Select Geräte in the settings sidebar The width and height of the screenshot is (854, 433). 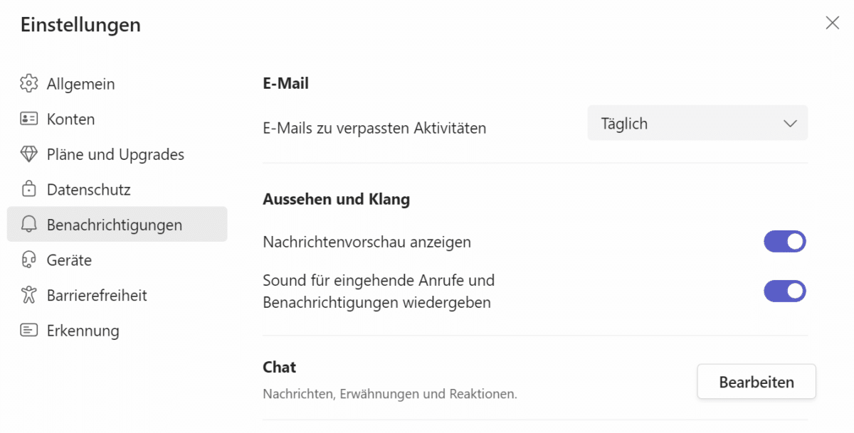tap(69, 260)
